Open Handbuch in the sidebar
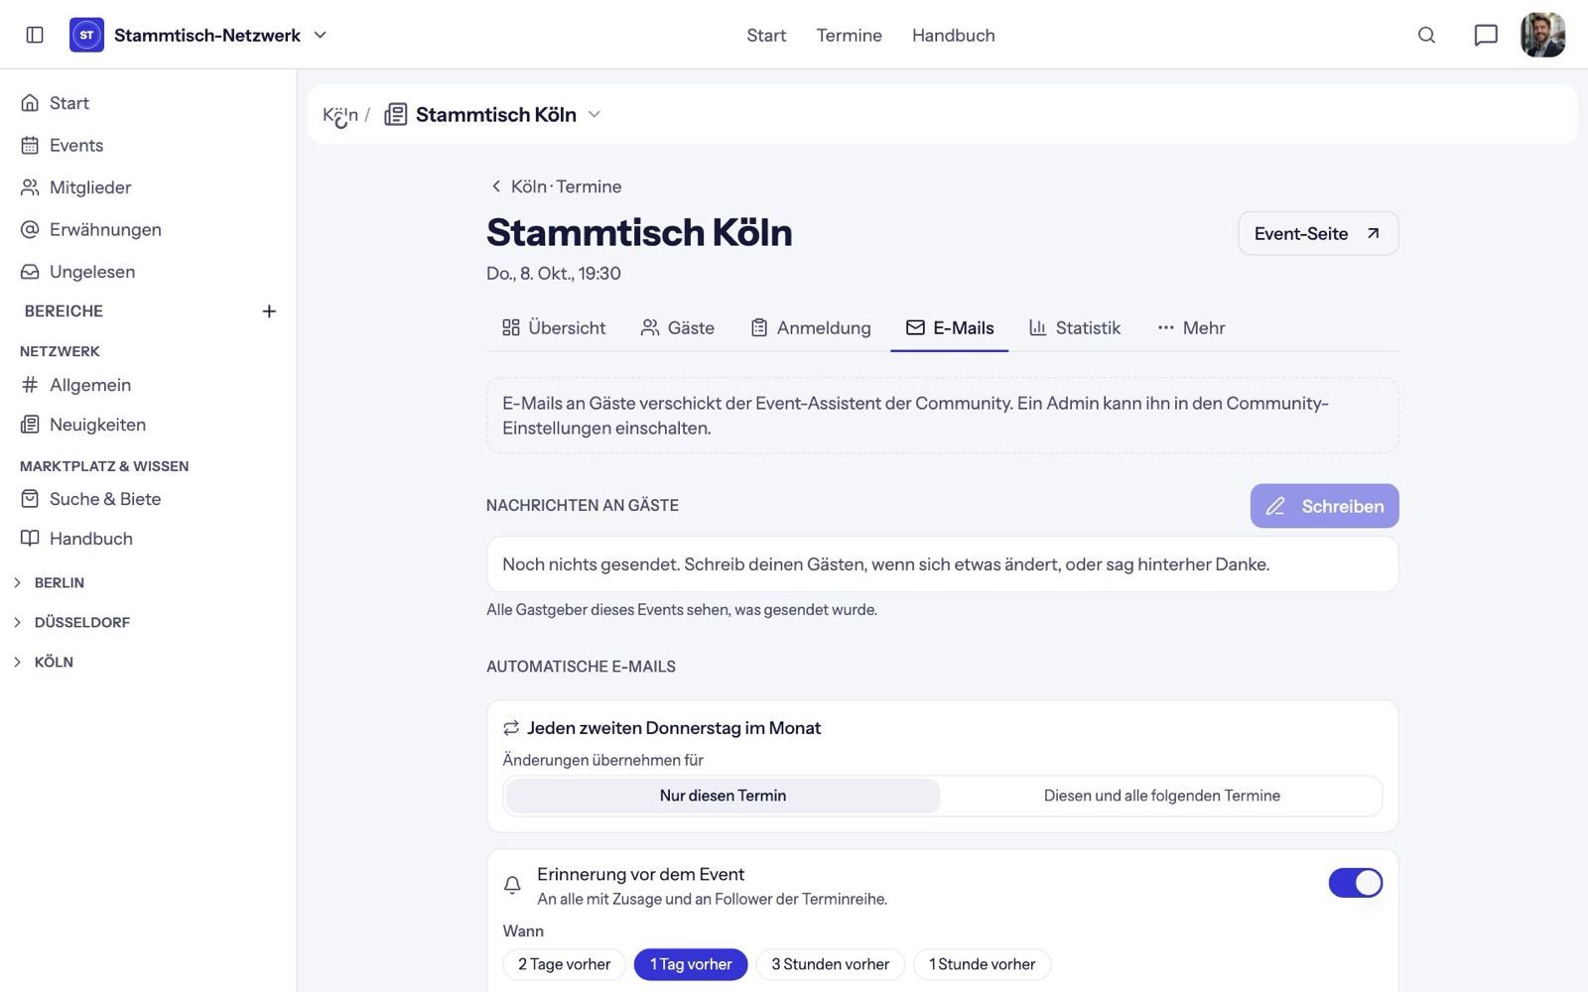Screen dimensions: 1588x992 pos(149,539)
